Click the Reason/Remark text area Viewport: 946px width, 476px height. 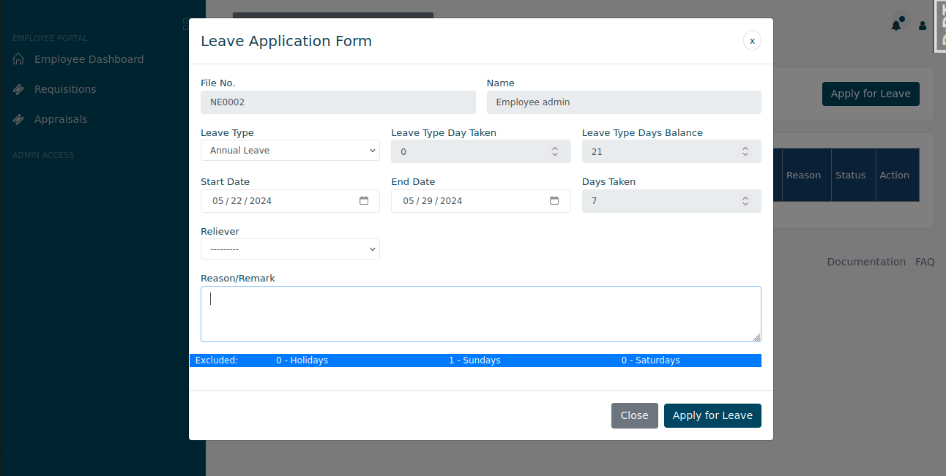click(481, 314)
